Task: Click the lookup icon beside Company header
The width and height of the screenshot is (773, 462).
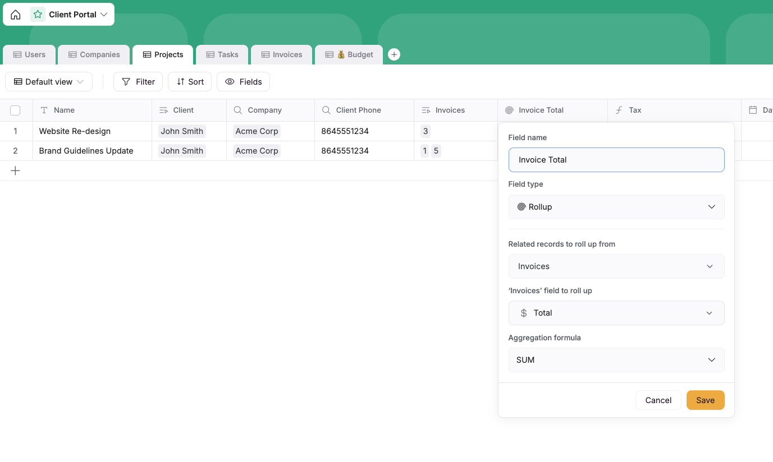Action: point(238,110)
